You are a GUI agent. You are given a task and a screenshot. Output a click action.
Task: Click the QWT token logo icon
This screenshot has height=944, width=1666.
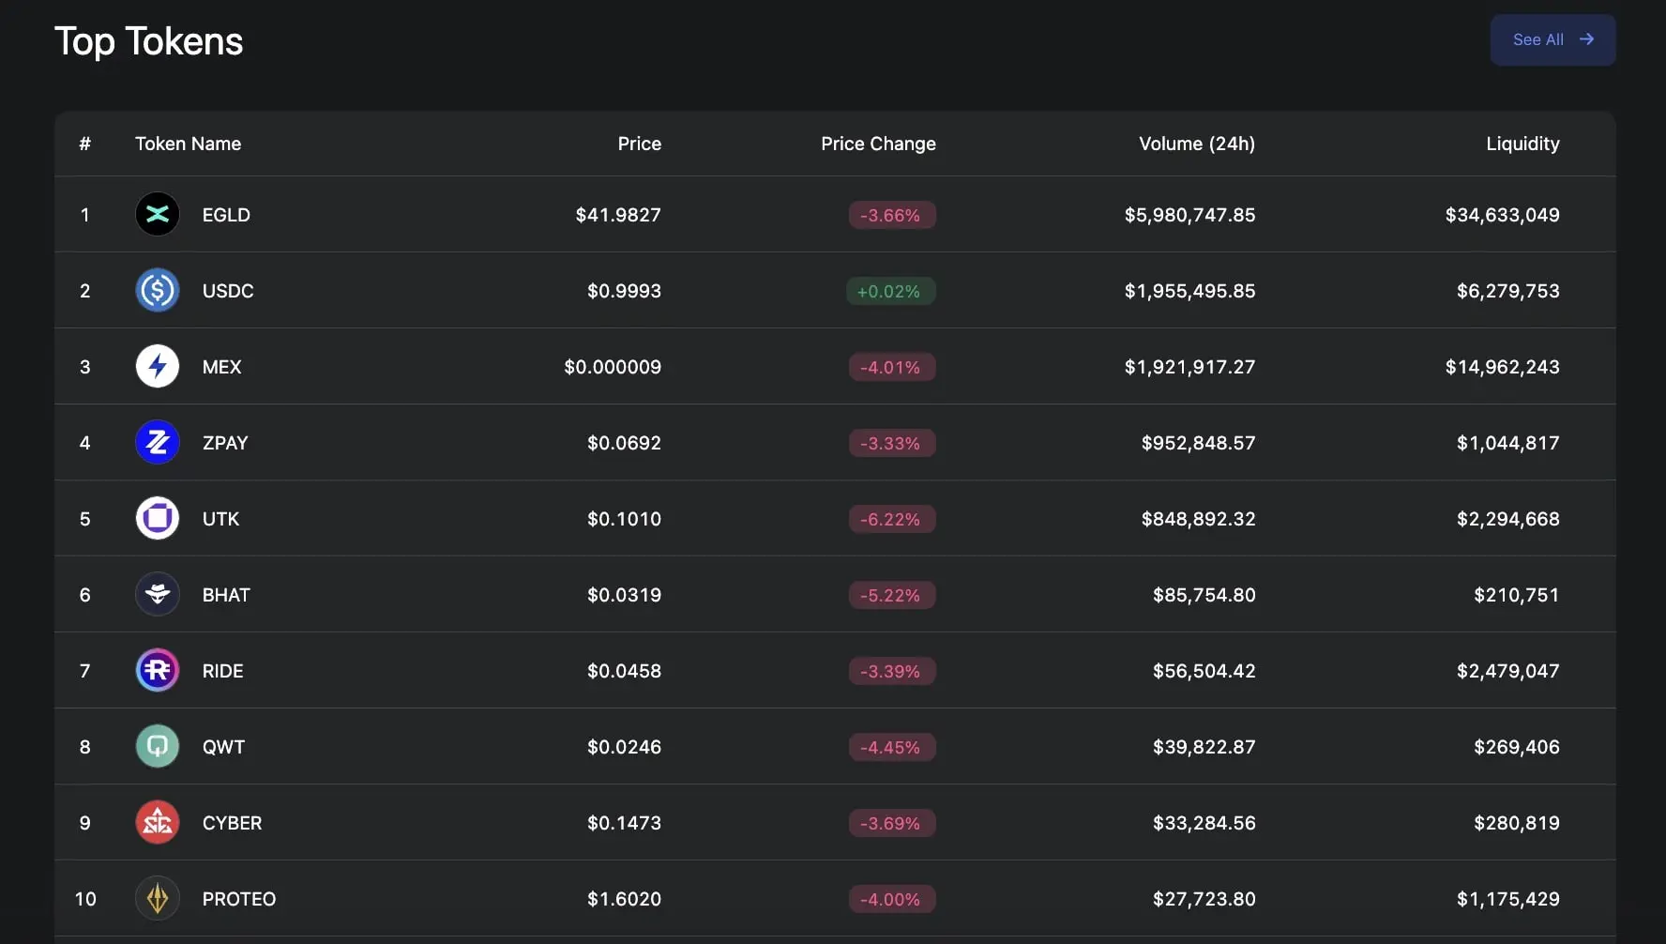[158, 747]
